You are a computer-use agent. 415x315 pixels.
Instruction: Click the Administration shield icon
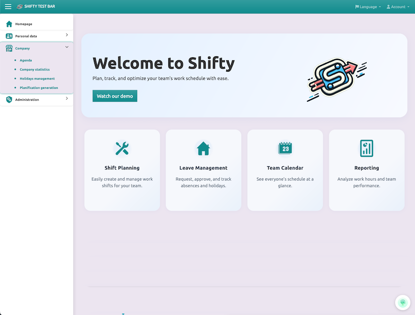point(9,100)
